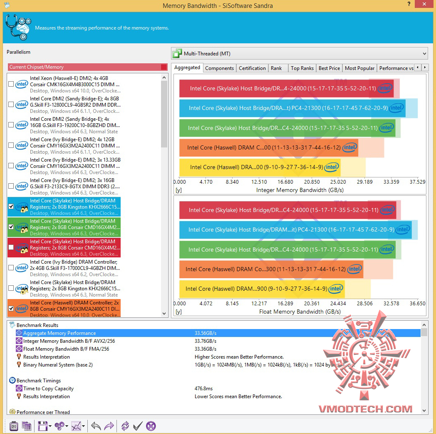Check the red Skylake Corsair CMD16GX4M2 entry
The image size is (436, 434).
(x=11, y=247)
